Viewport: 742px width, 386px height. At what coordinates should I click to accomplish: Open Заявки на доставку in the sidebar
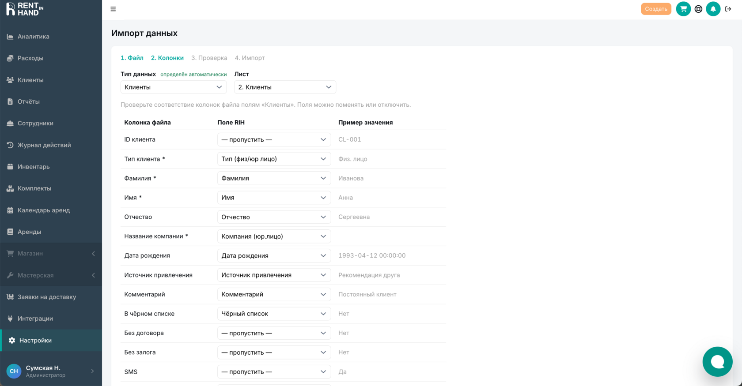click(51, 297)
